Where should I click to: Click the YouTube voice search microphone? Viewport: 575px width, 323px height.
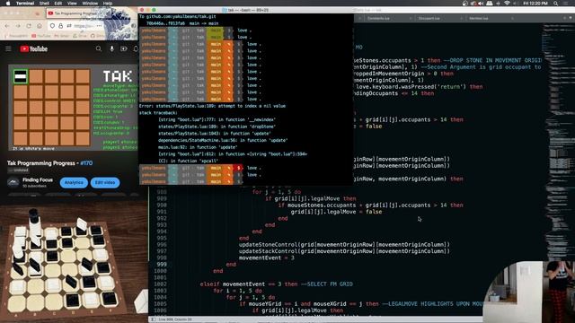pyautogui.click(x=111, y=48)
